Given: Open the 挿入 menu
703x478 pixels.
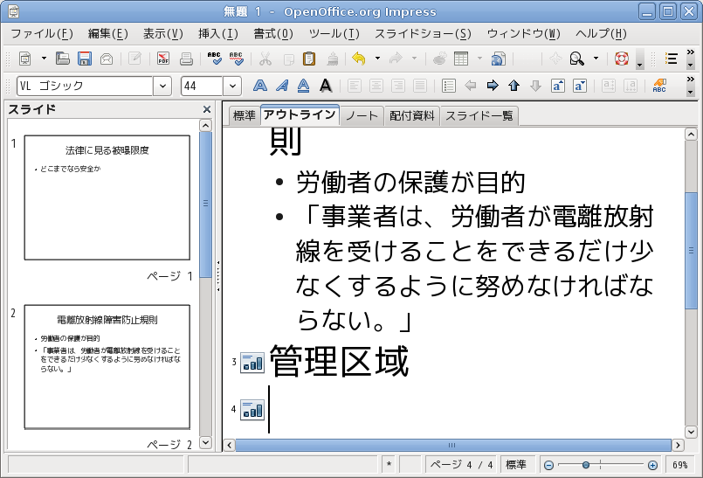Looking at the screenshot, I should click(218, 34).
